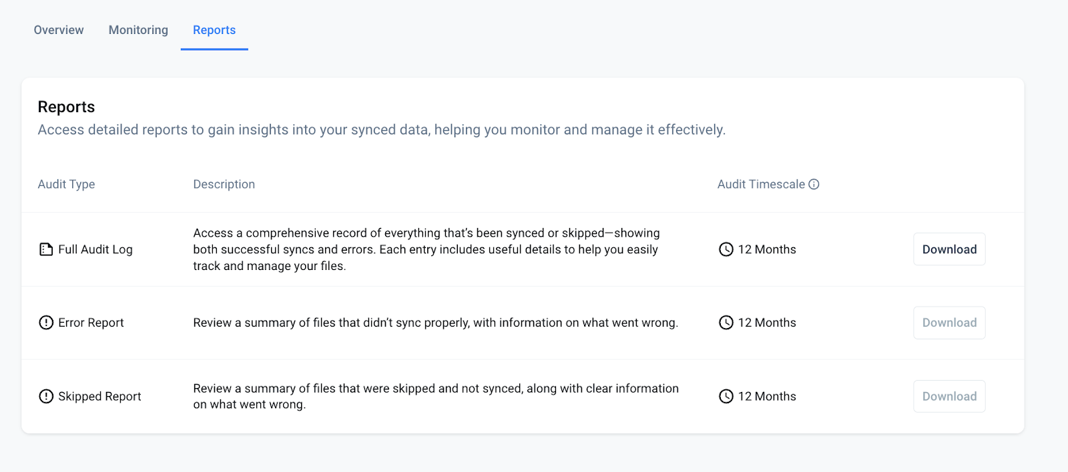Click the clock icon in Skipped Report row
Image resolution: width=1068 pixels, height=472 pixels.
pyautogui.click(x=726, y=396)
